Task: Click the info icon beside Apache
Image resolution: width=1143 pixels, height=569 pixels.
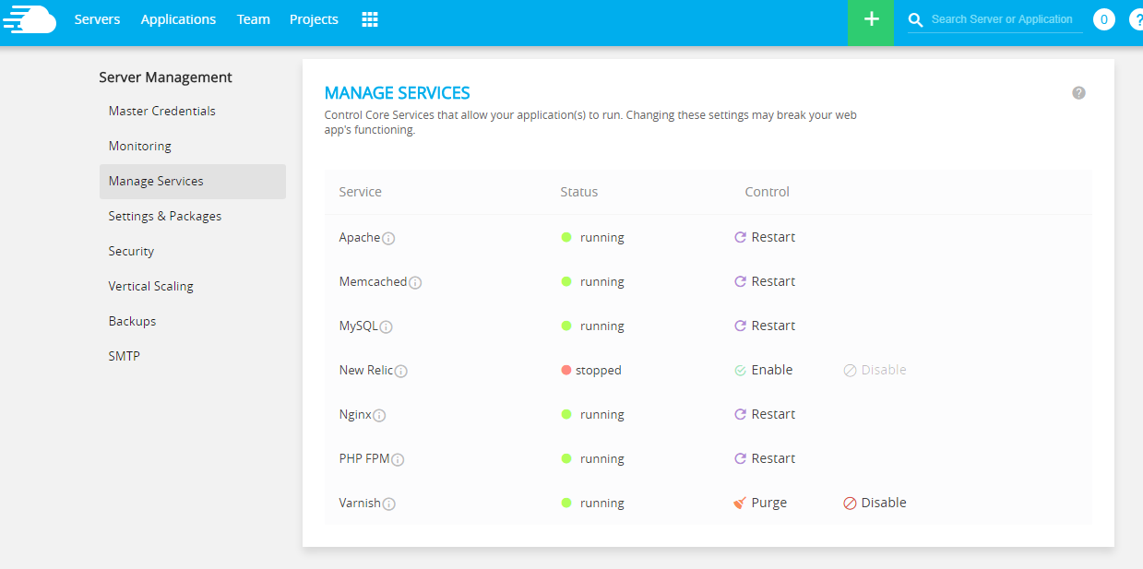Action: [x=389, y=239]
